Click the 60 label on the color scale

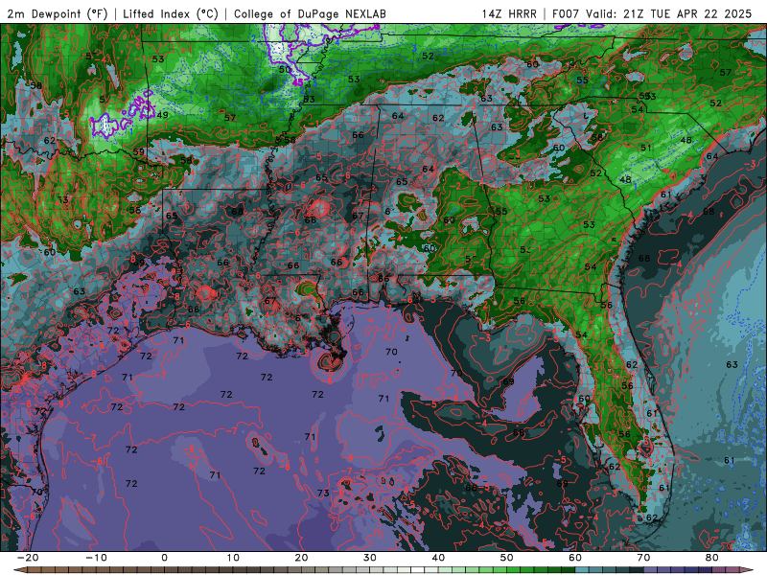coord(575,558)
